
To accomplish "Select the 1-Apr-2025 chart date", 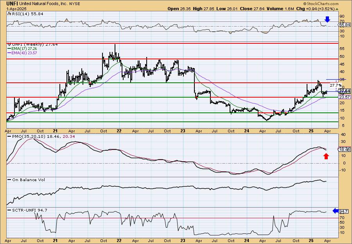I will click(16, 9).
